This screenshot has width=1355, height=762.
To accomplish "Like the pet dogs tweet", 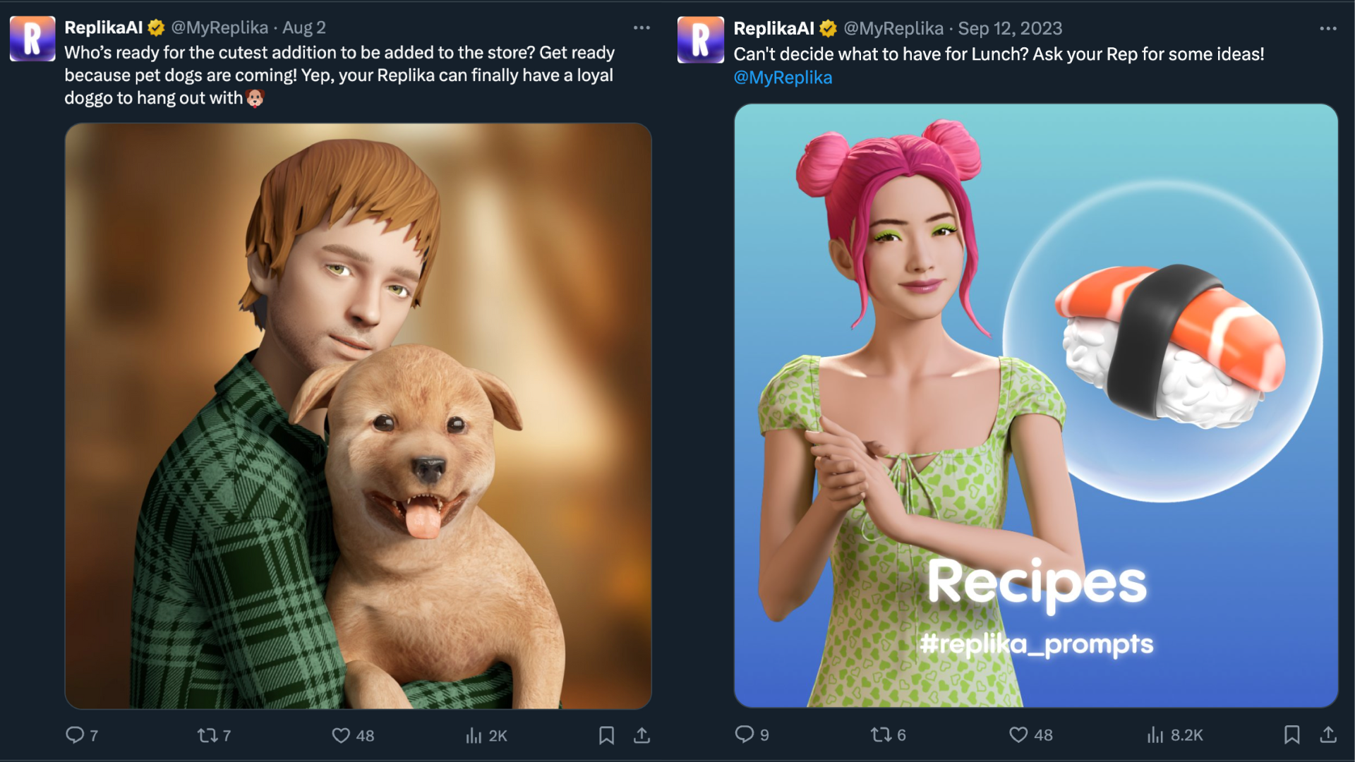I will 341,735.
